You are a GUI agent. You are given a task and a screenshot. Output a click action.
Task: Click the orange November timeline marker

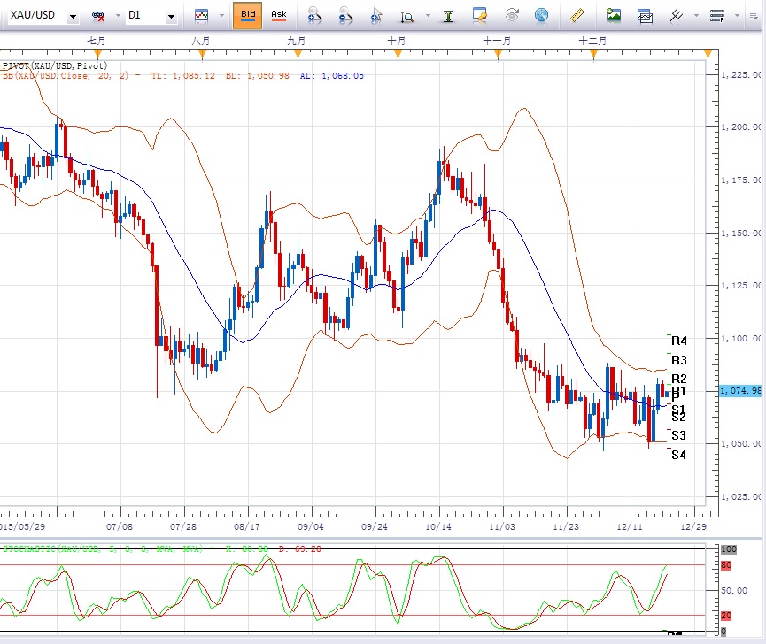click(x=498, y=55)
